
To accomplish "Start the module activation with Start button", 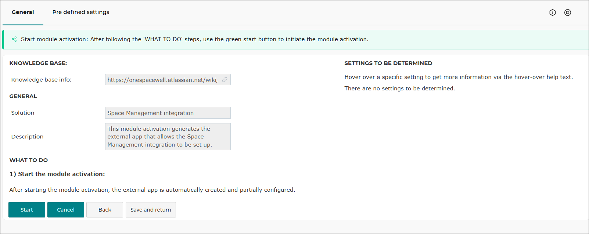I will point(27,210).
